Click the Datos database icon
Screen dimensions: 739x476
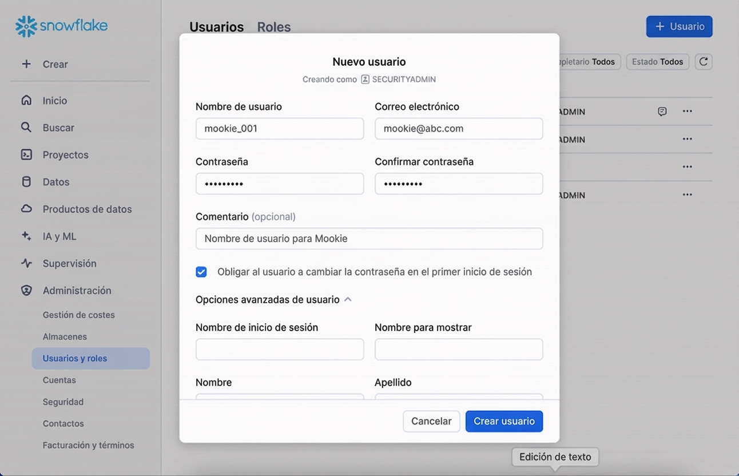coord(26,182)
